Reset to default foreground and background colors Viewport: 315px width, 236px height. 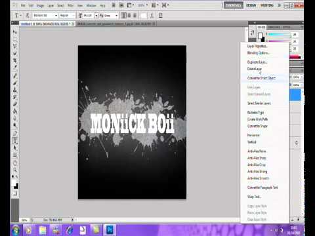pos(13,176)
